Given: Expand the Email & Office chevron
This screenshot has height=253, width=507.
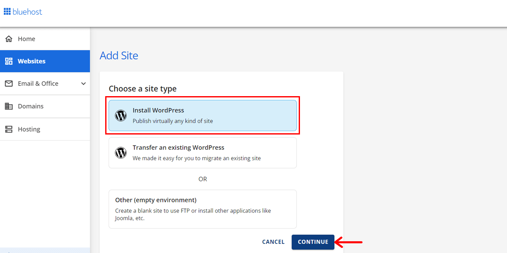Looking at the screenshot, I should tap(83, 83).
